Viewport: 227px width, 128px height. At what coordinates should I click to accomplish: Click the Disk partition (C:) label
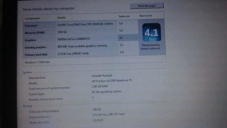tap(40, 117)
